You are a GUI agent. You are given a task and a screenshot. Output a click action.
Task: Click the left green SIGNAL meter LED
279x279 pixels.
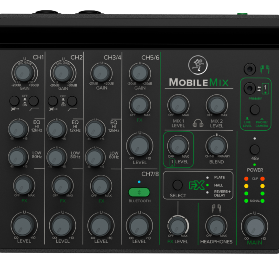(246, 201)
